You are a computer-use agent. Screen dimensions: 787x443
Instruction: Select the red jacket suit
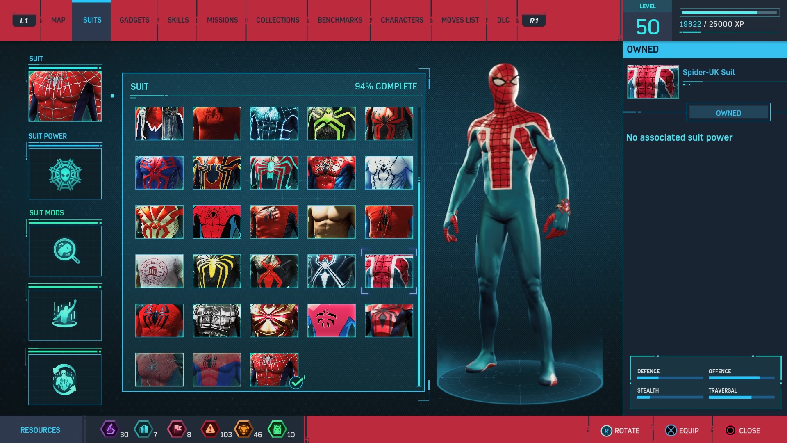[x=274, y=222]
